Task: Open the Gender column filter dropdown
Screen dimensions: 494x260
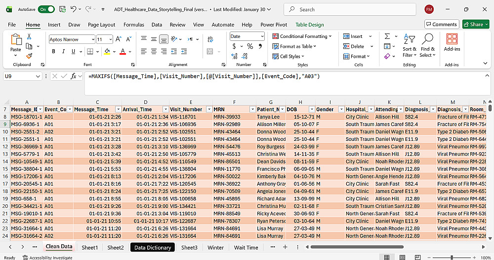Action: click(340, 109)
